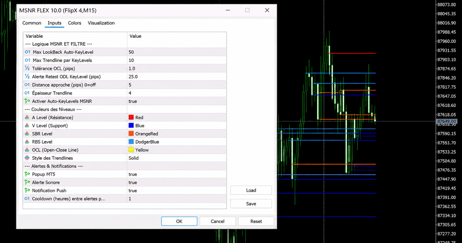Open the OCL color list showing Yellow
Image resolution: width=462 pixels, height=243 pixels.
[x=177, y=150]
